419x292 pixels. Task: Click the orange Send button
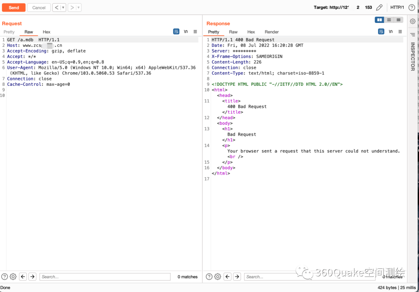pos(14,7)
